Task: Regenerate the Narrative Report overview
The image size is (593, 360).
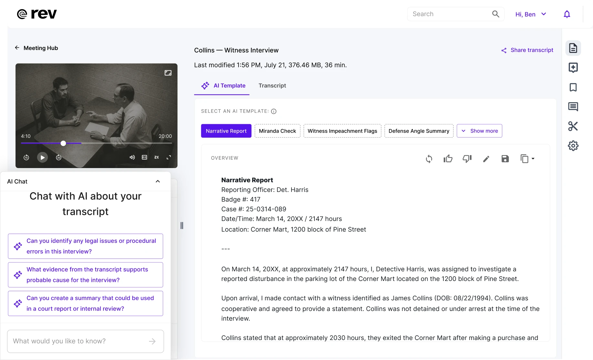Action: point(429,159)
